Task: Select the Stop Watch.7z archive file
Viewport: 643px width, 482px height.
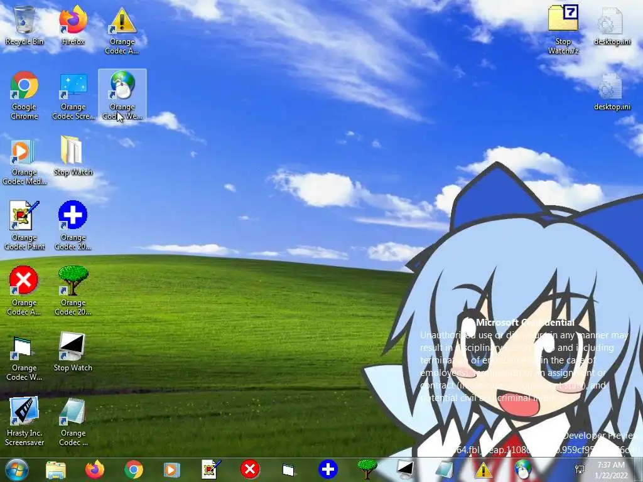Action: [x=563, y=30]
